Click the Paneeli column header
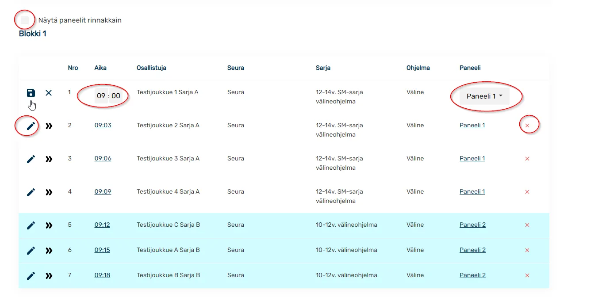Image resolution: width=602 pixels, height=305 pixels. tap(470, 68)
